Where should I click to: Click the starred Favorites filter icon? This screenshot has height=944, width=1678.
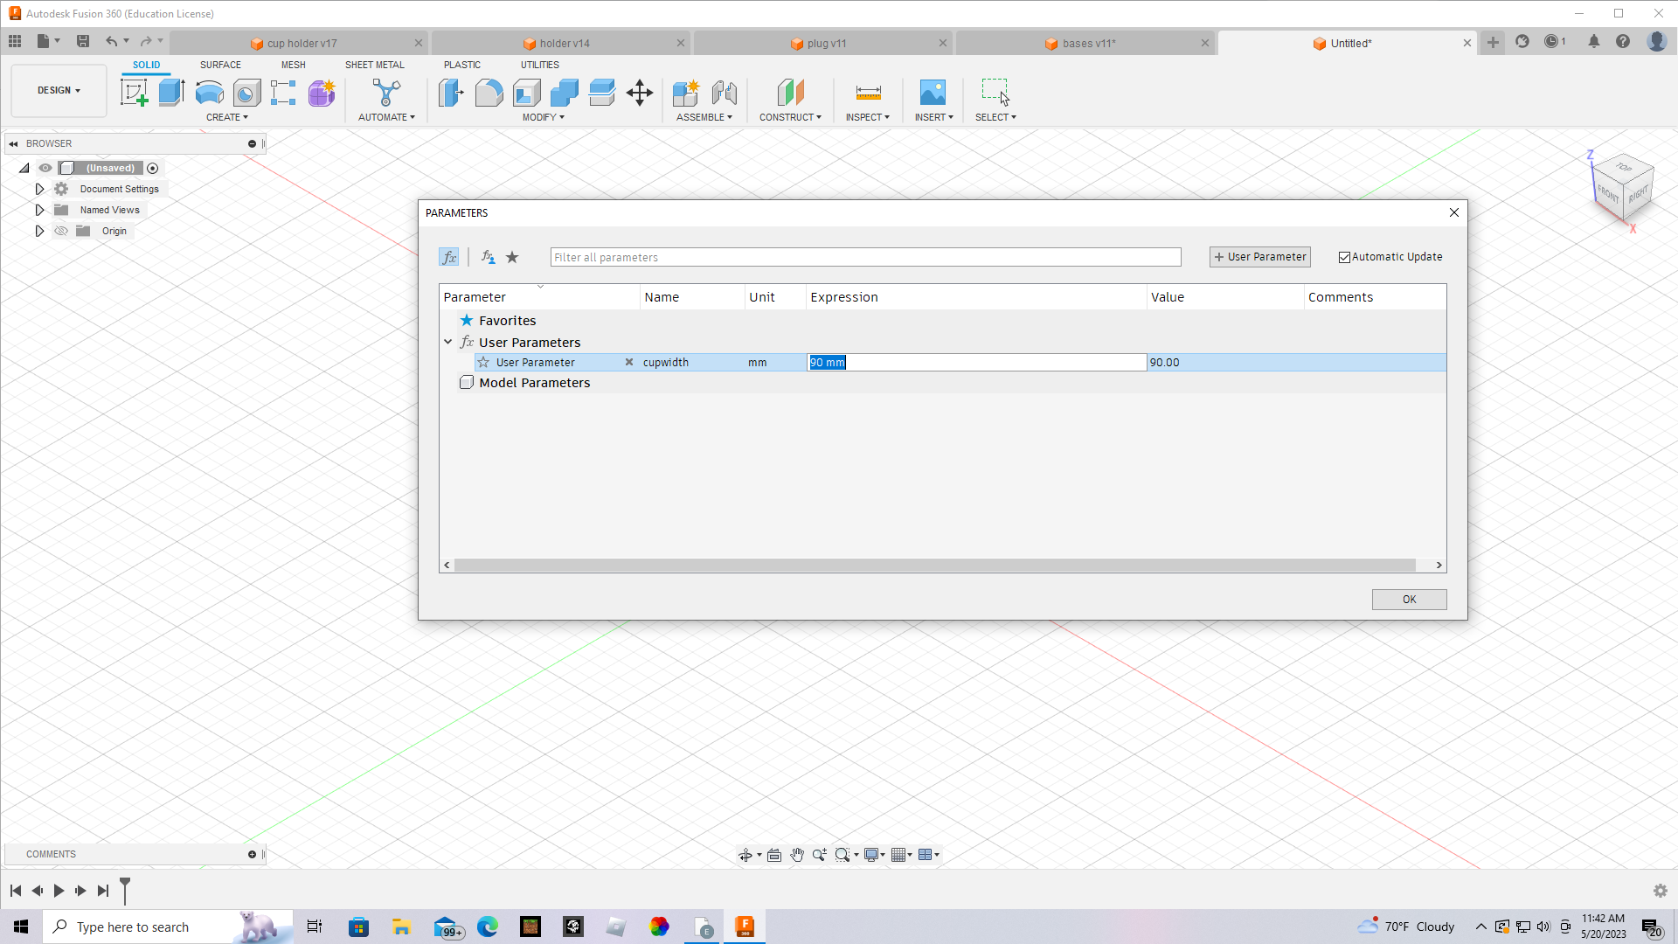tap(512, 257)
